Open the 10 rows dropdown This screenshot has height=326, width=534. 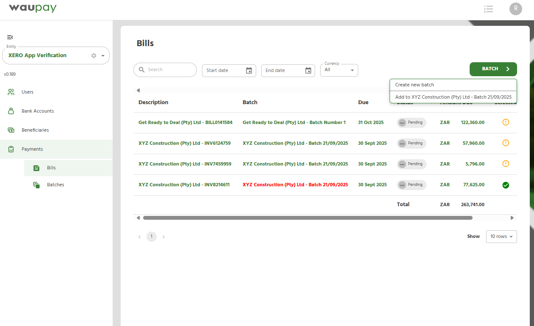(501, 237)
